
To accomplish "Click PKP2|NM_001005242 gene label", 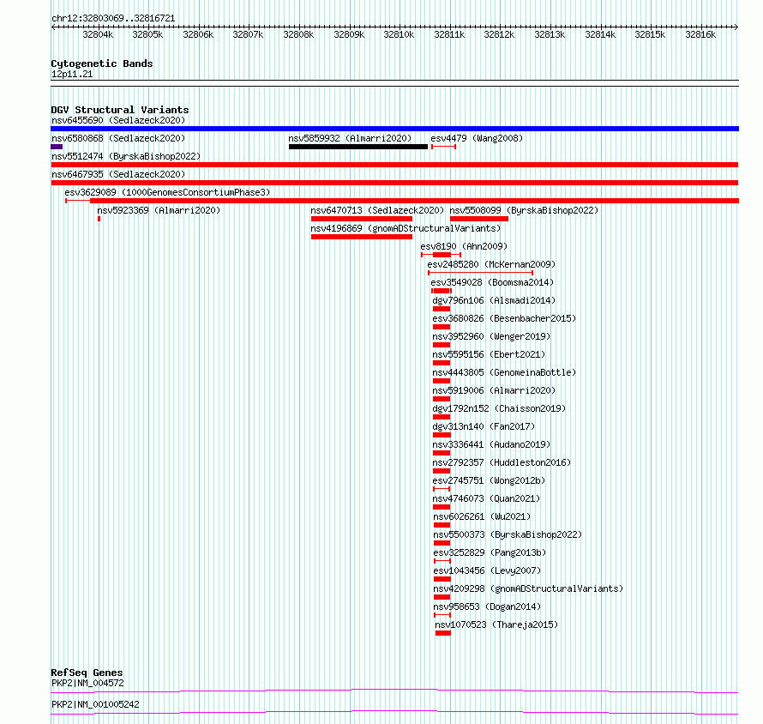I will coord(95,704).
